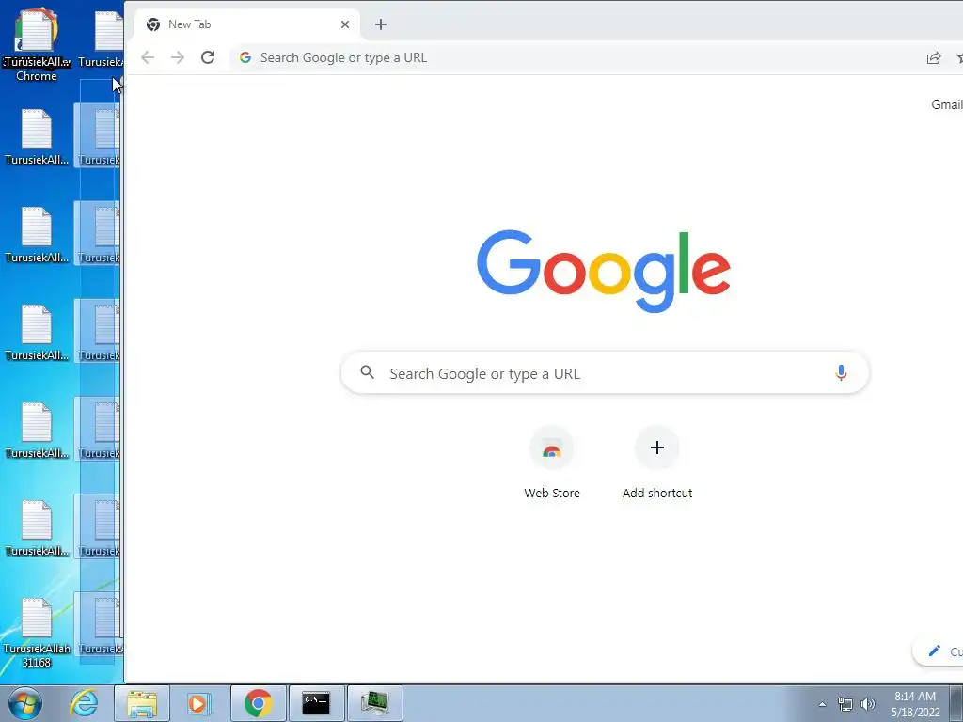
Task: Open a new tab with the plus button
Action: [x=381, y=24]
